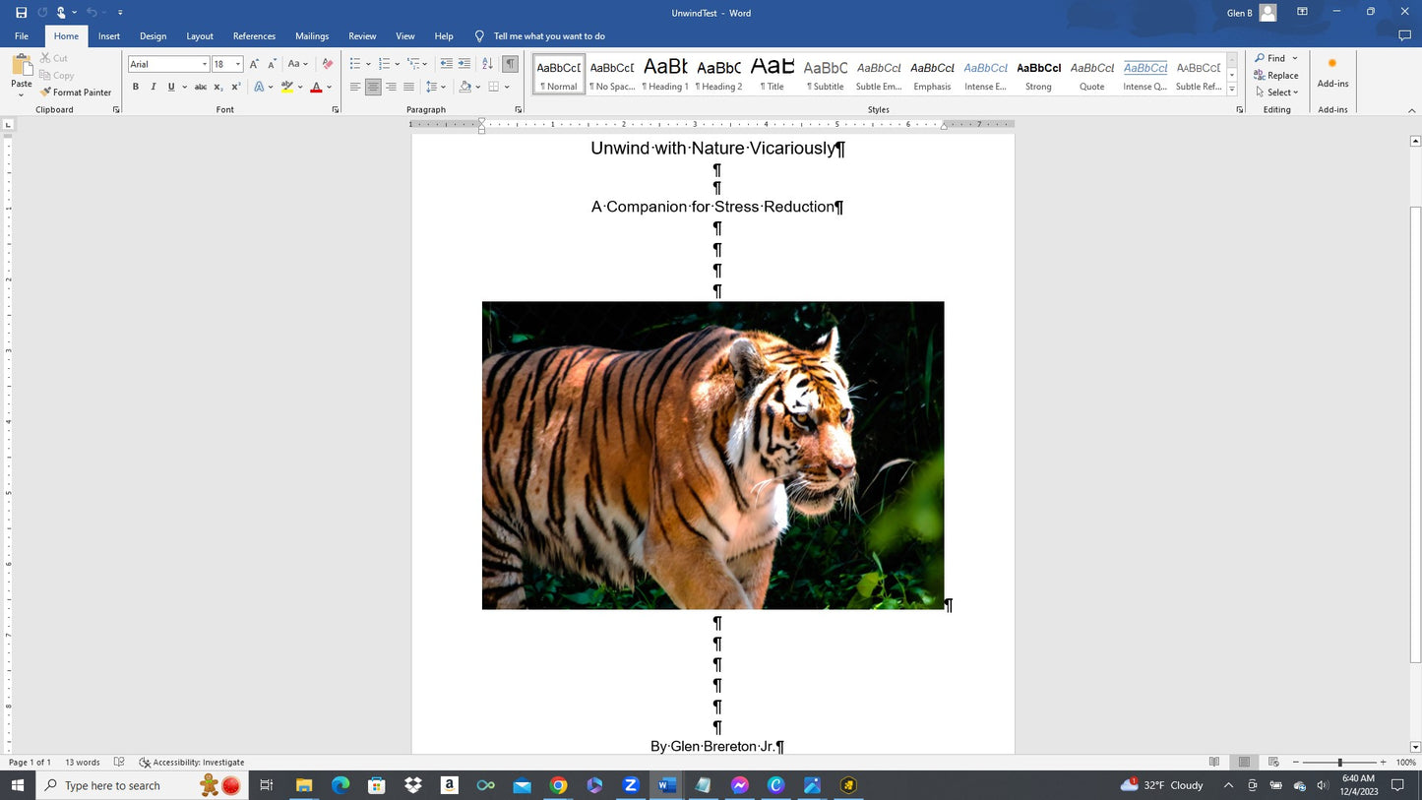
Task: Click the Justify alignment icon
Action: (x=409, y=87)
